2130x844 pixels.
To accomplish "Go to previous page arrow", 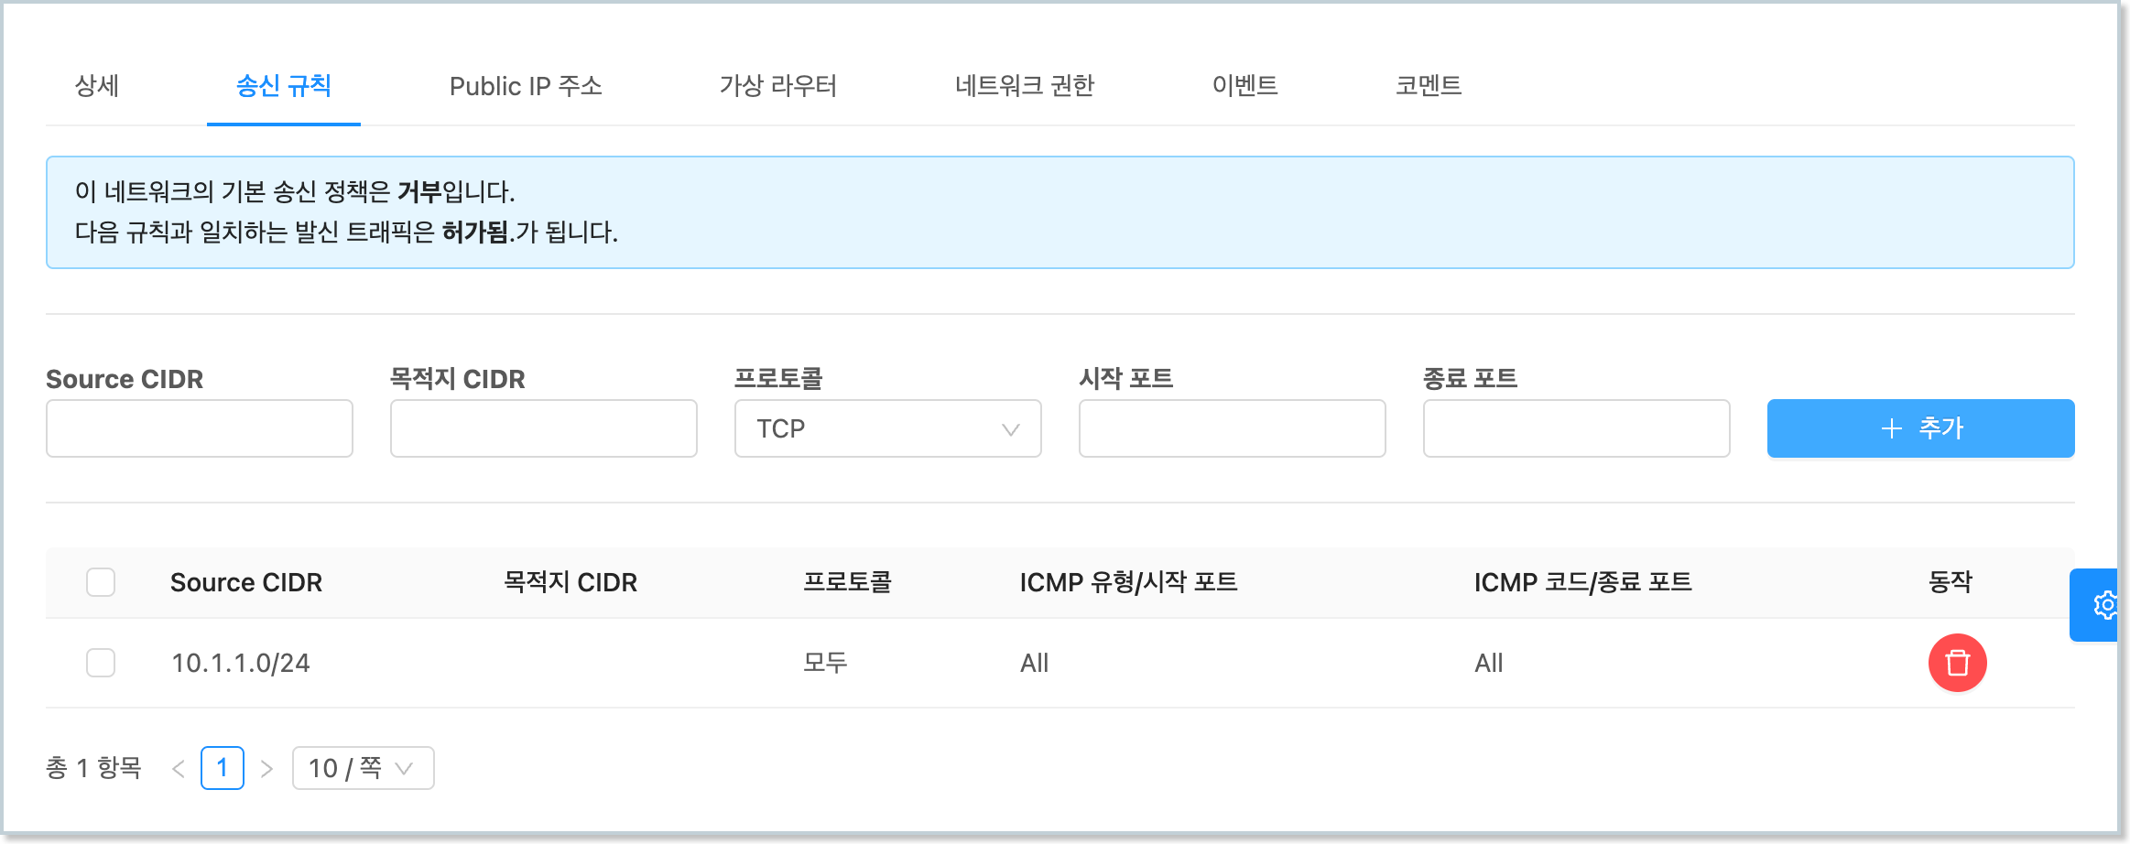I will 179,768.
